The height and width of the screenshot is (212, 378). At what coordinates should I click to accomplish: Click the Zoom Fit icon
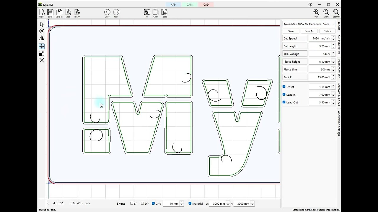click(x=336, y=13)
